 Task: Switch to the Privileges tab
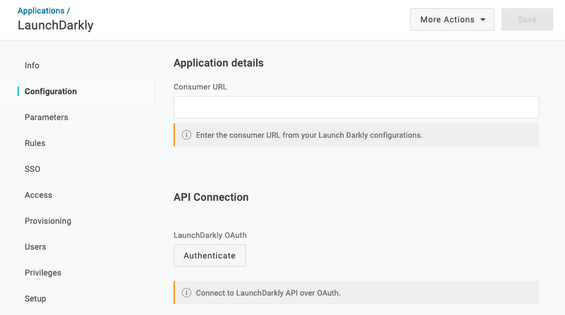(43, 273)
